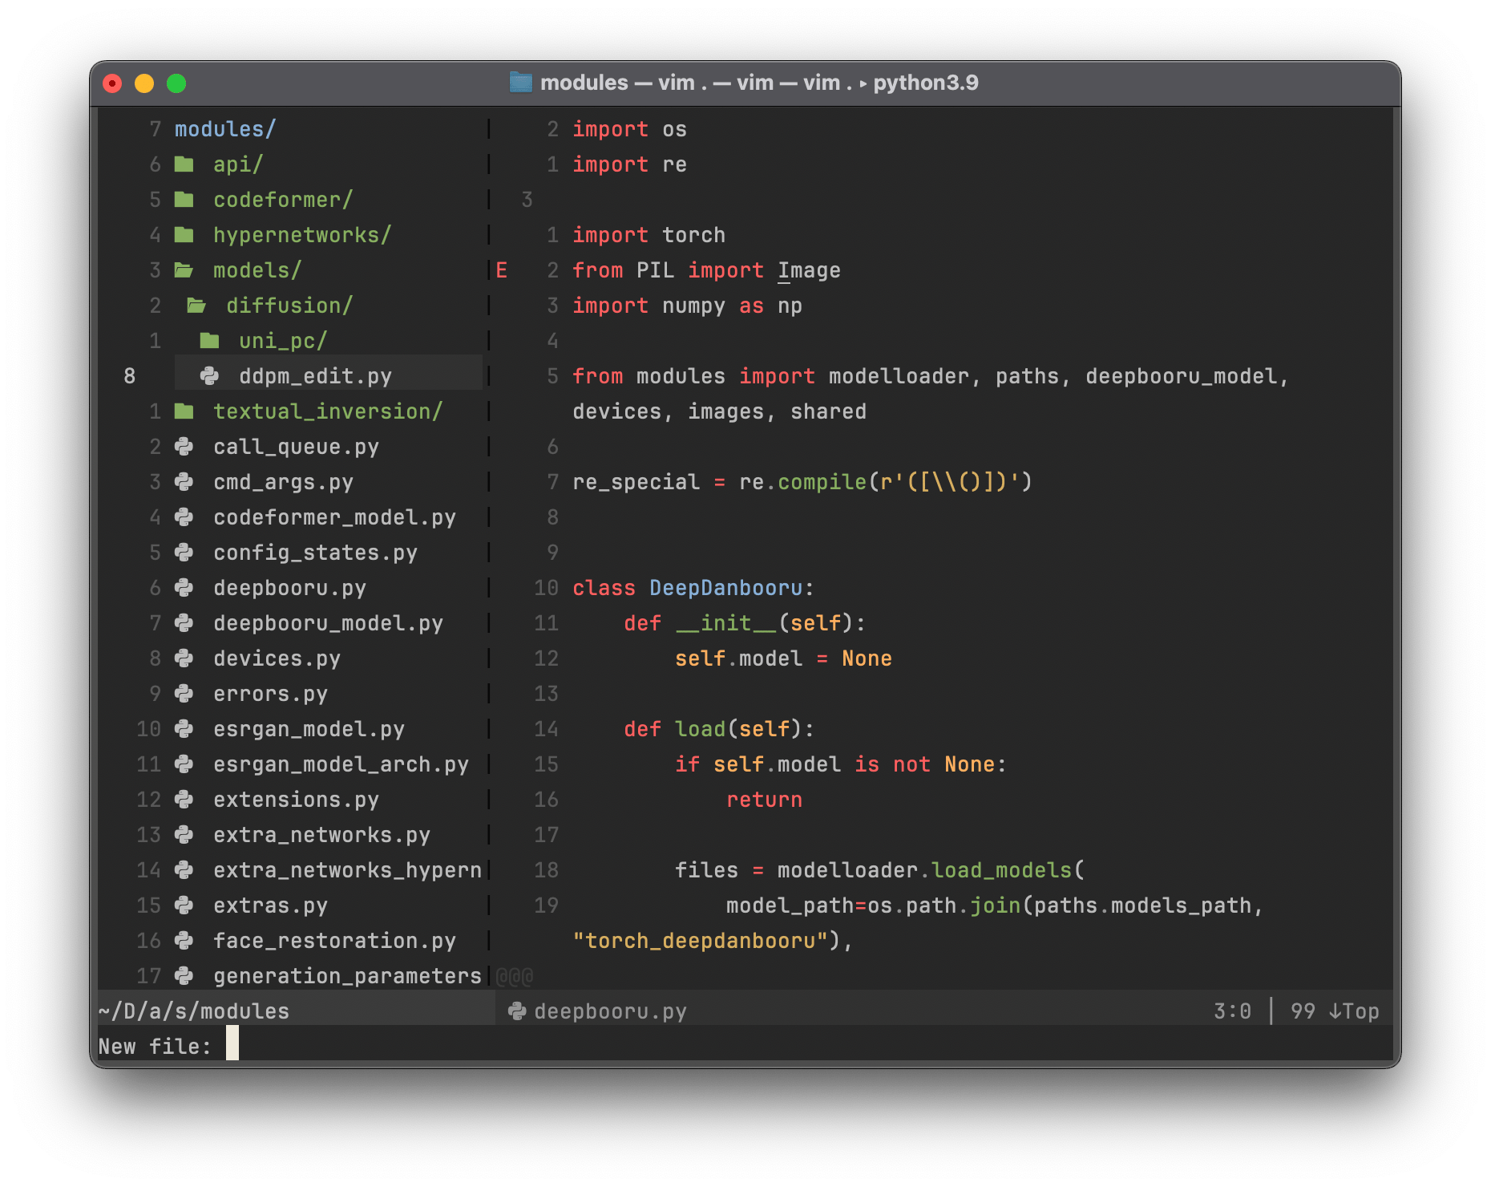
Task: Click the red E error sign in gutter
Action: 502,270
